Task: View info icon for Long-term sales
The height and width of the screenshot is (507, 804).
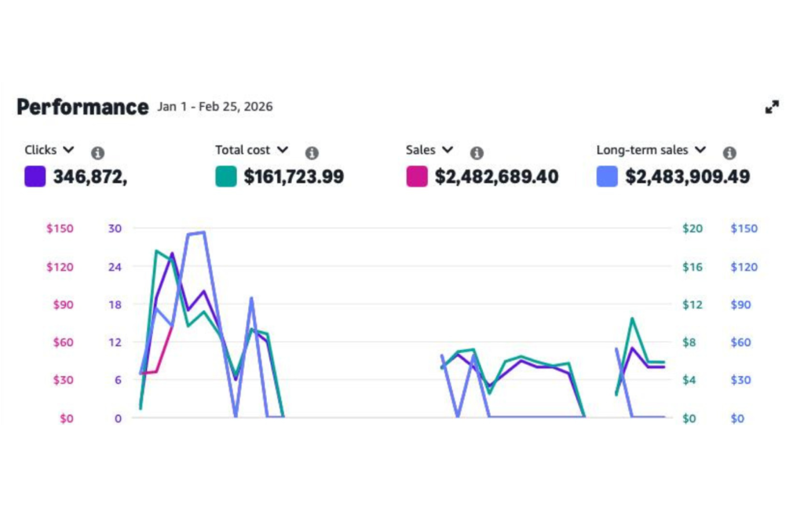Action: tap(729, 153)
